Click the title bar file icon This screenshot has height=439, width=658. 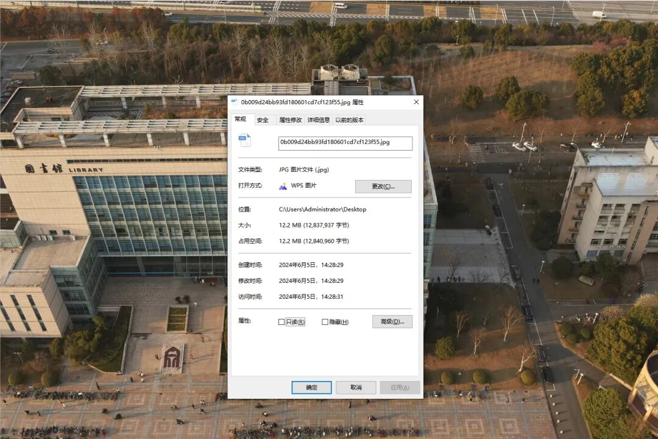point(234,102)
